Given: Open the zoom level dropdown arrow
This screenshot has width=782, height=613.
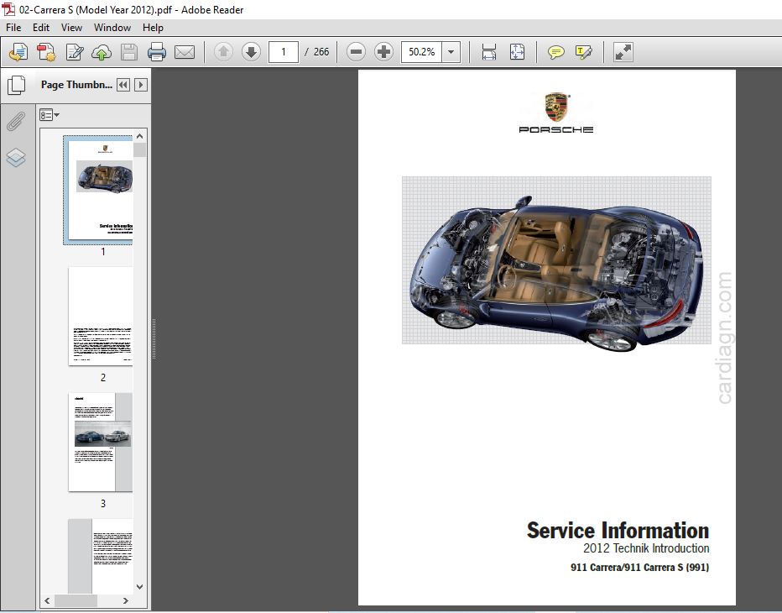Looking at the screenshot, I should [x=451, y=52].
